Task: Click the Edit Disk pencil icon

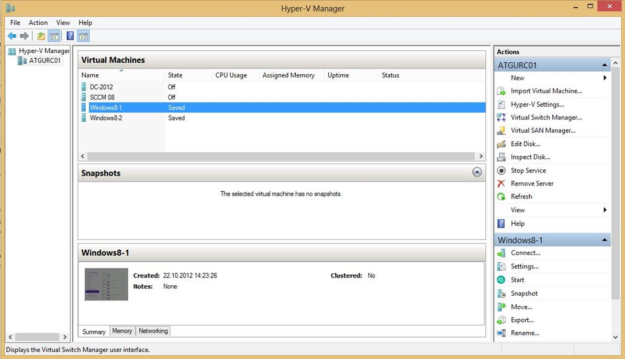Action: pos(501,144)
